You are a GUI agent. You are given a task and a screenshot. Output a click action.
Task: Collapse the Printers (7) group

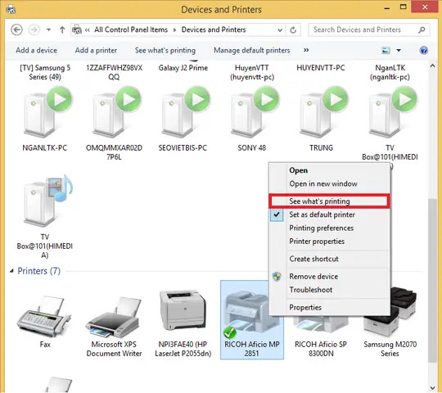click(11, 271)
